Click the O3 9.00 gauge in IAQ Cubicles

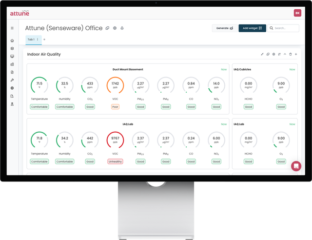pos(281,85)
